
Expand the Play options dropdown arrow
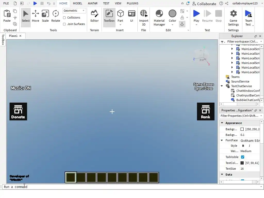196,25
